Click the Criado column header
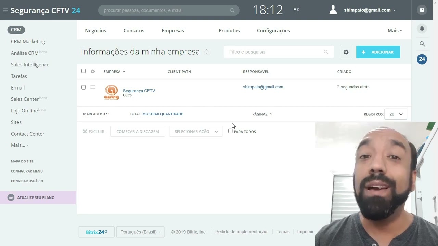This screenshot has width=438, height=246. click(x=344, y=72)
